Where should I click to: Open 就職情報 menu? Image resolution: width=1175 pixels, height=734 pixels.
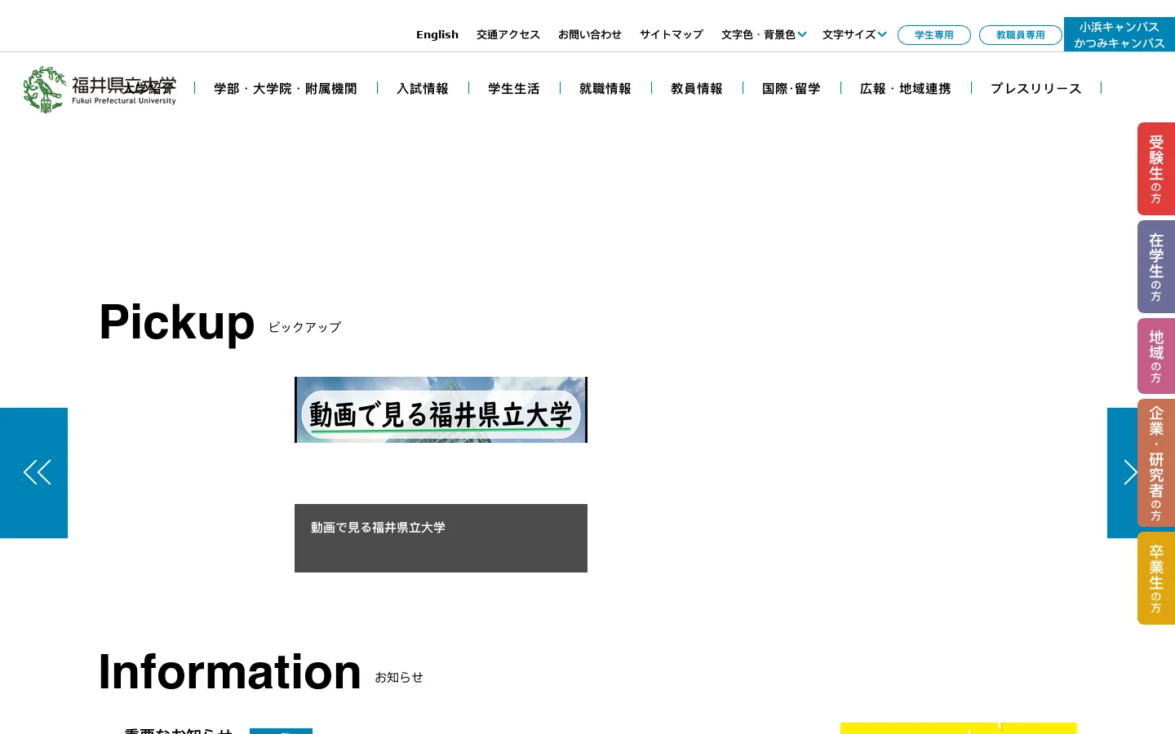pyautogui.click(x=605, y=88)
